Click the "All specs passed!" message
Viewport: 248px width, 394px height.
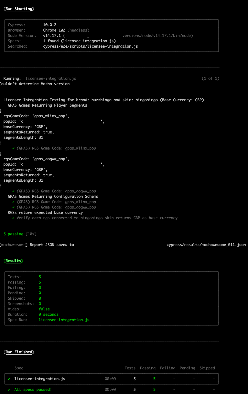[33, 389]
